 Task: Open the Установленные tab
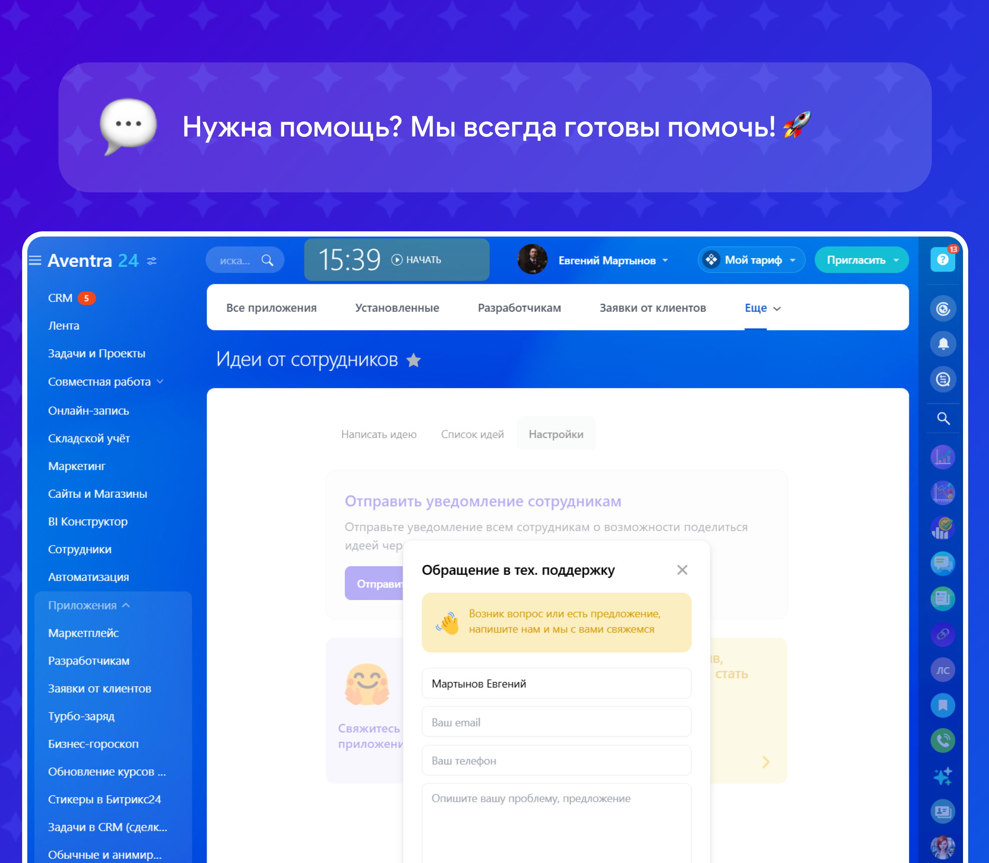[x=397, y=308]
